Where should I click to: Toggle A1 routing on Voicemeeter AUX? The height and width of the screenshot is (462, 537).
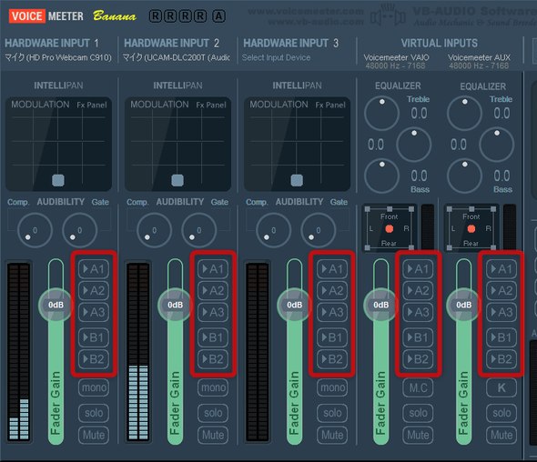[x=502, y=269]
